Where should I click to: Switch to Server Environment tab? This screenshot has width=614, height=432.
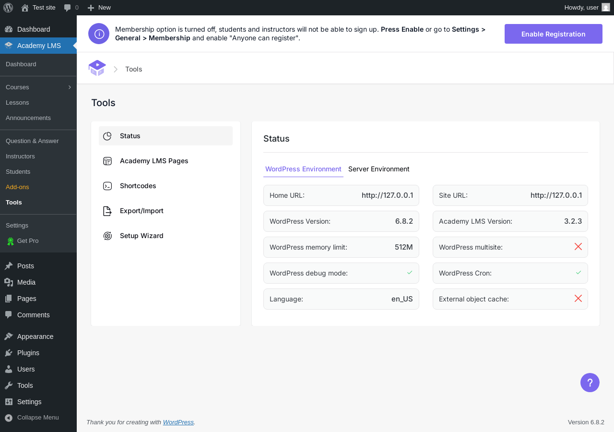[x=379, y=169]
